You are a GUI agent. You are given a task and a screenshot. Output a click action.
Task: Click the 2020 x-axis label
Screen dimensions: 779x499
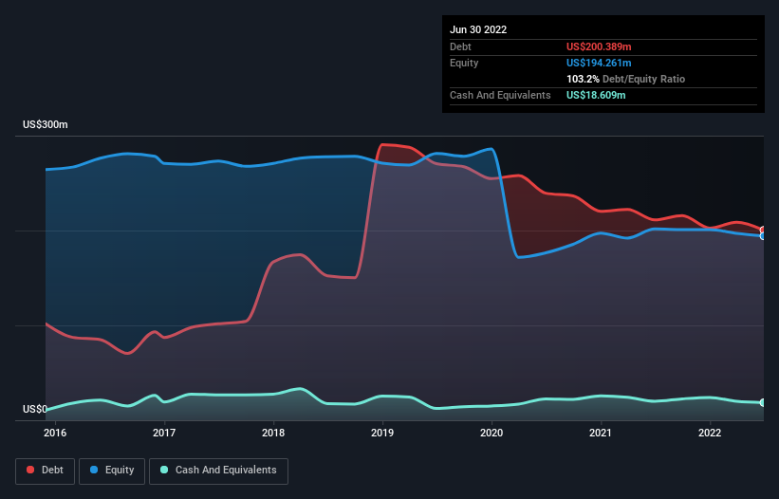click(x=492, y=433)
